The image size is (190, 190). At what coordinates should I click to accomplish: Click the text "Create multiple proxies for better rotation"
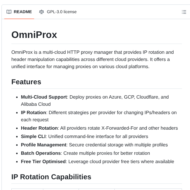pyautogui.click(x=107, y=153)
